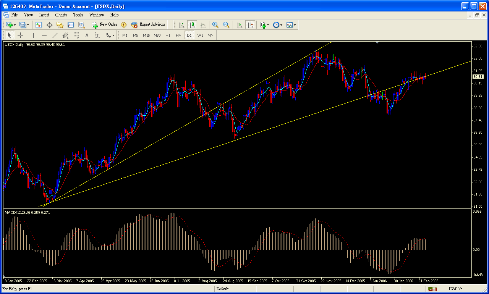Open the Terminal window icon
This screenshot has width=489, height=294.
tap(71, 25)
